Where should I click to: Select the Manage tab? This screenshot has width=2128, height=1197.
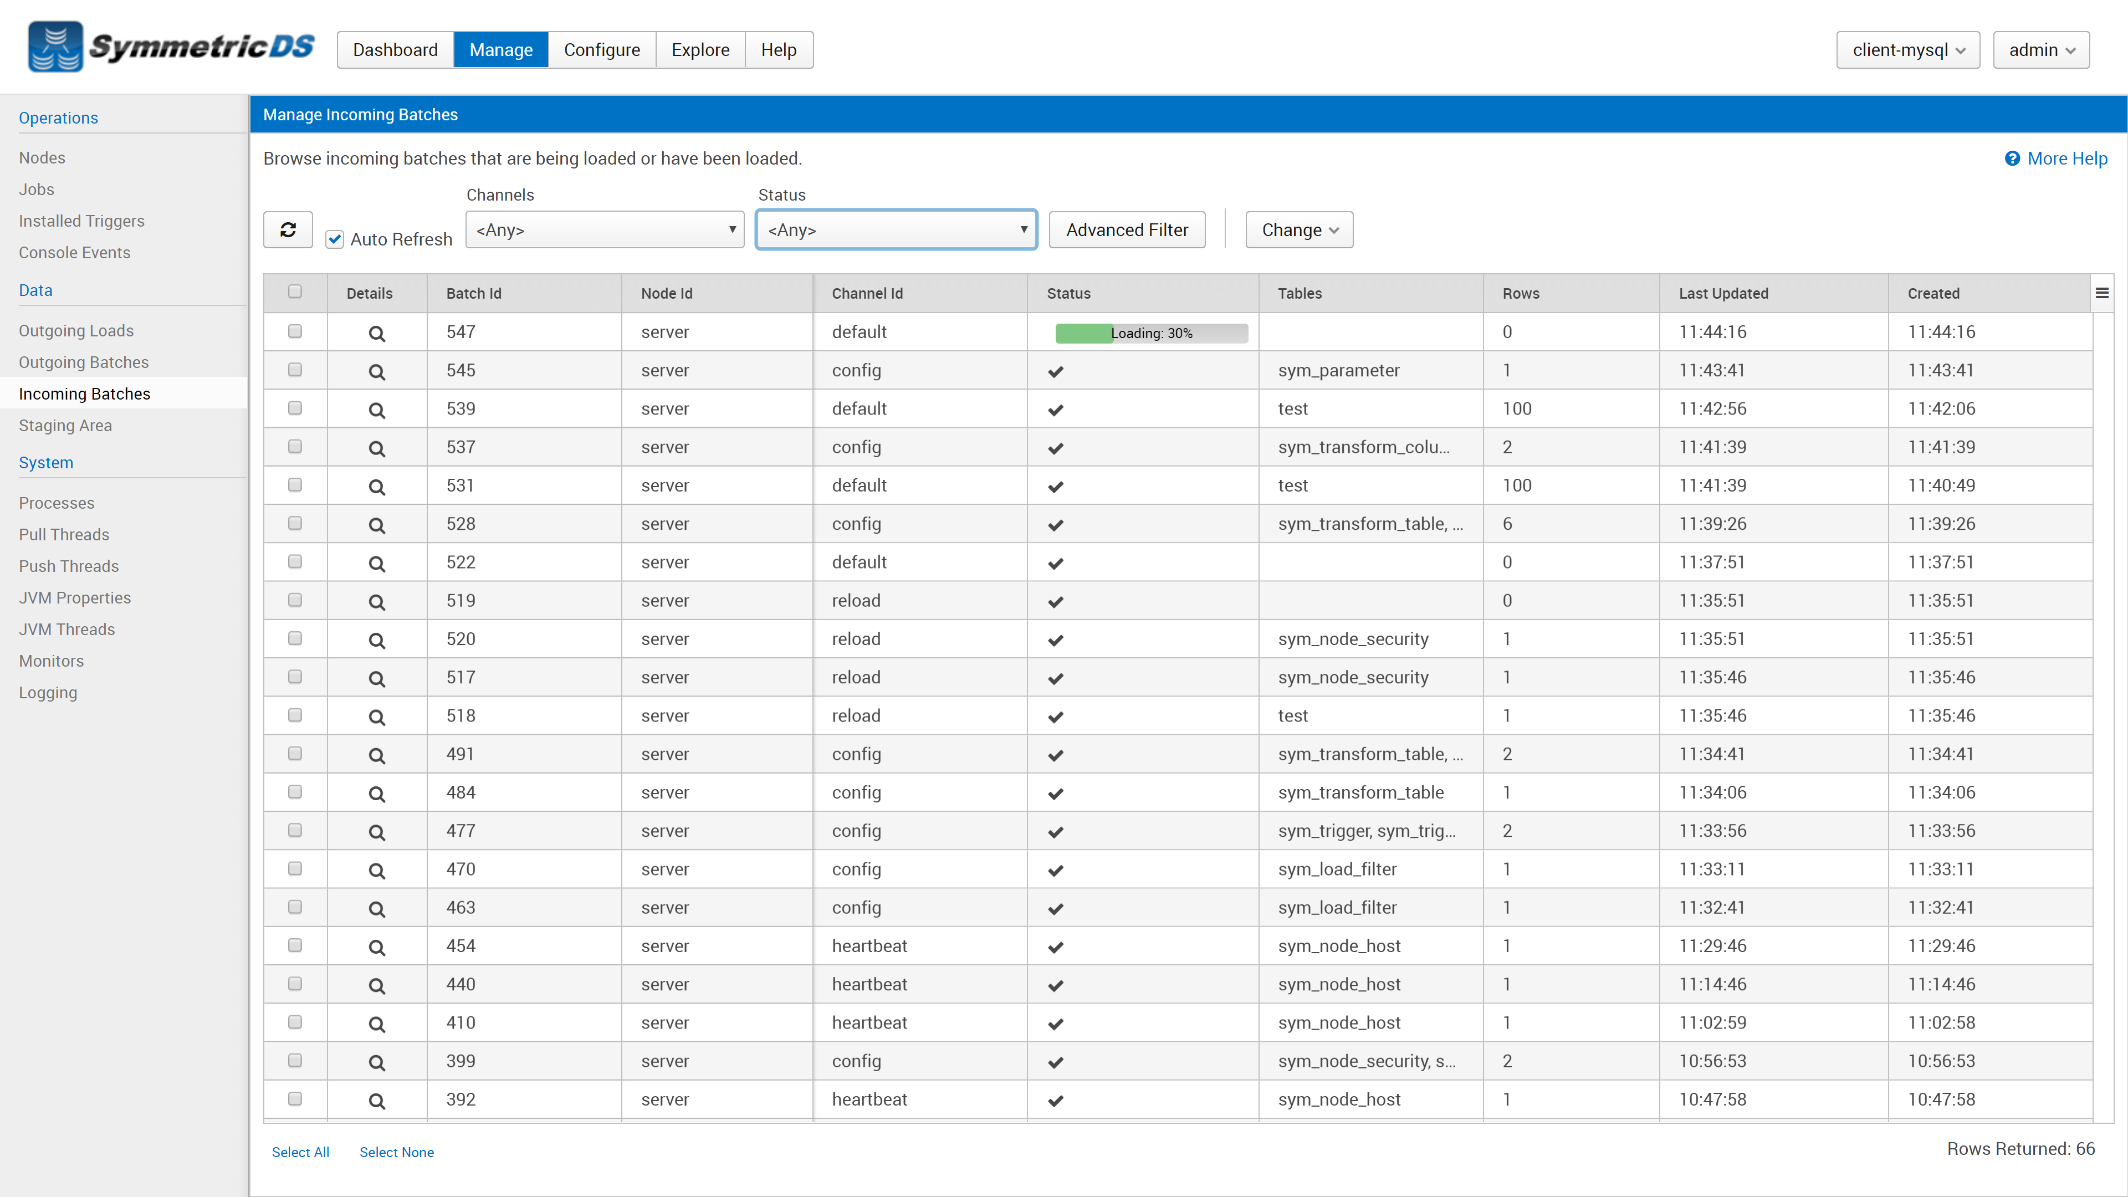coord(500,49)
